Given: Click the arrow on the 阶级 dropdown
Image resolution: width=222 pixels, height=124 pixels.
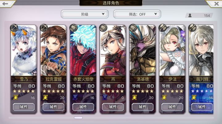Looking at the screenshot, I should click(x=103, y=14).
